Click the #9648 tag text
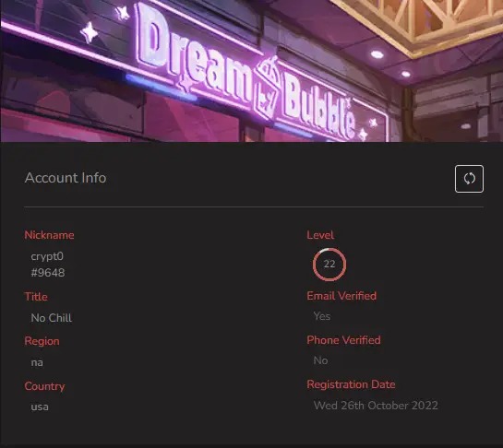Viewport: 503px width, 448px height. [x=48, y=273]
